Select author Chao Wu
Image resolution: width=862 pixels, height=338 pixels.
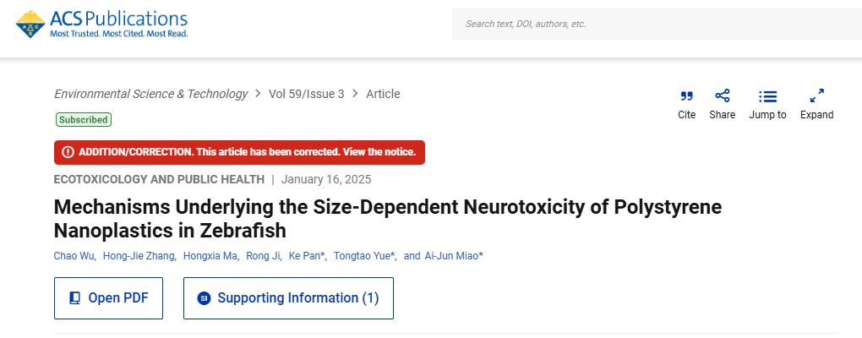(74, 256)
